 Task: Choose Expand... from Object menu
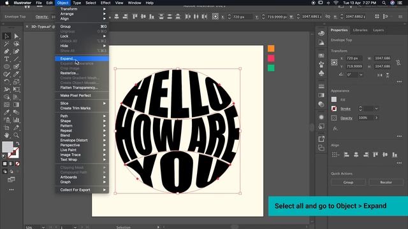[82, 59]
